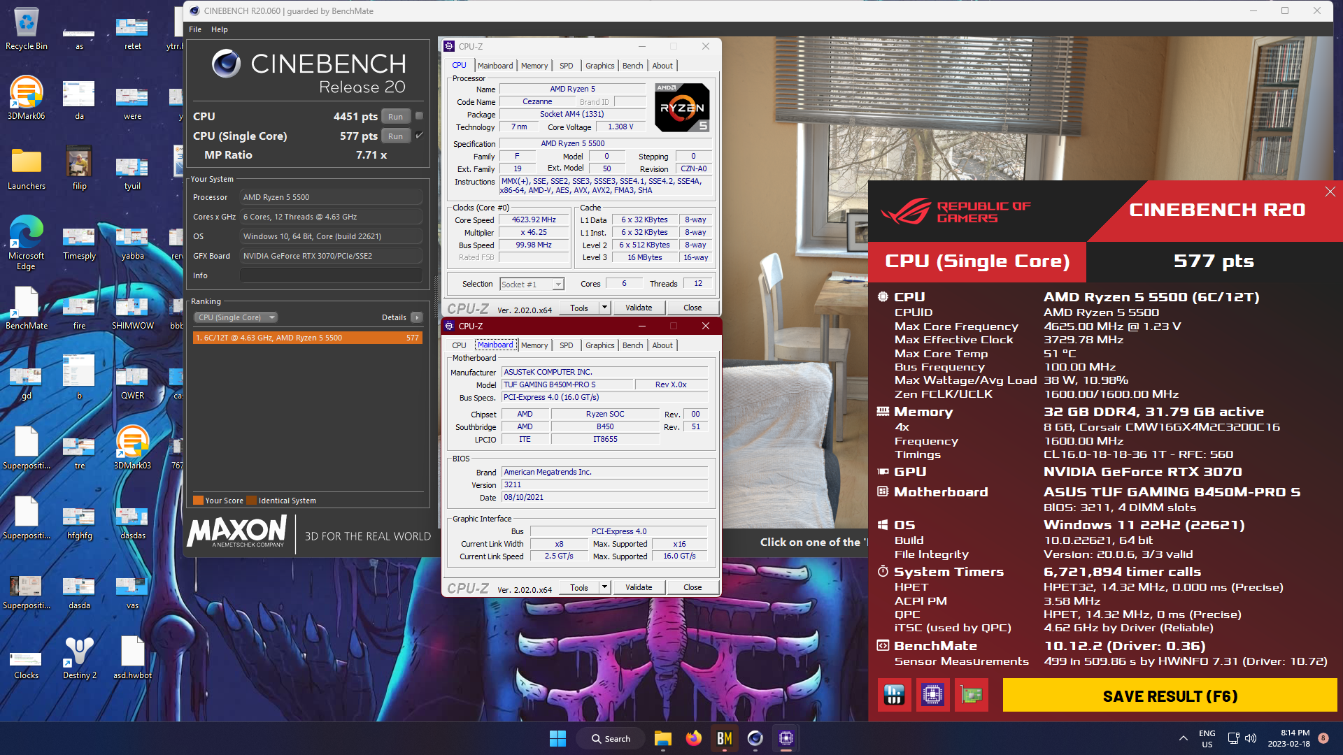The width and height of the screenshot is (1343, 755).
Task: Select the Timesply screenshot on the desktop
Action: point(79,243)
